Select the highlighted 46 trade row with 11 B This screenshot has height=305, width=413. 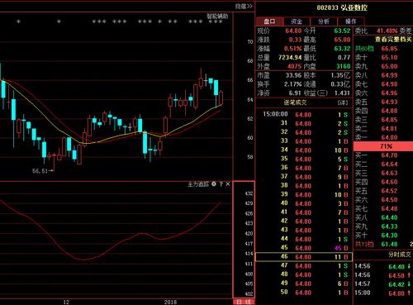304,257
